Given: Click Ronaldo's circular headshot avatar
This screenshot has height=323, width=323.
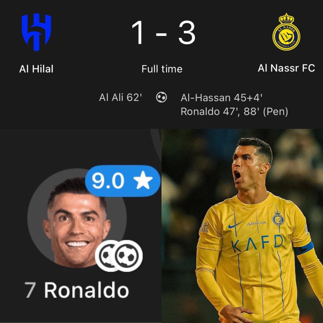Looking at the screenshot, I should [x=77, y=218].
